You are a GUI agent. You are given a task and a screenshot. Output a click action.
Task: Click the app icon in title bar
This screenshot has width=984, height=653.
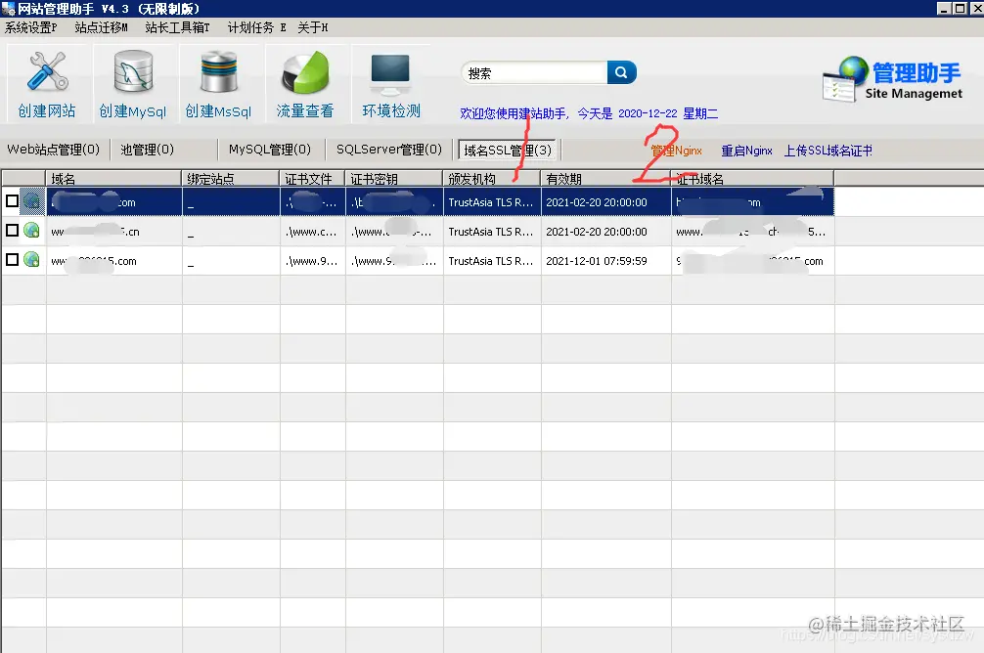(8, 9)
